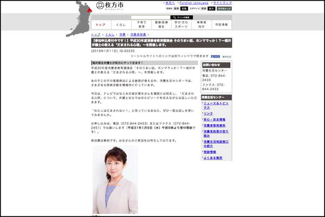Switch background color to inverted (反転)

pyautogui.click(x=184, y=9)
